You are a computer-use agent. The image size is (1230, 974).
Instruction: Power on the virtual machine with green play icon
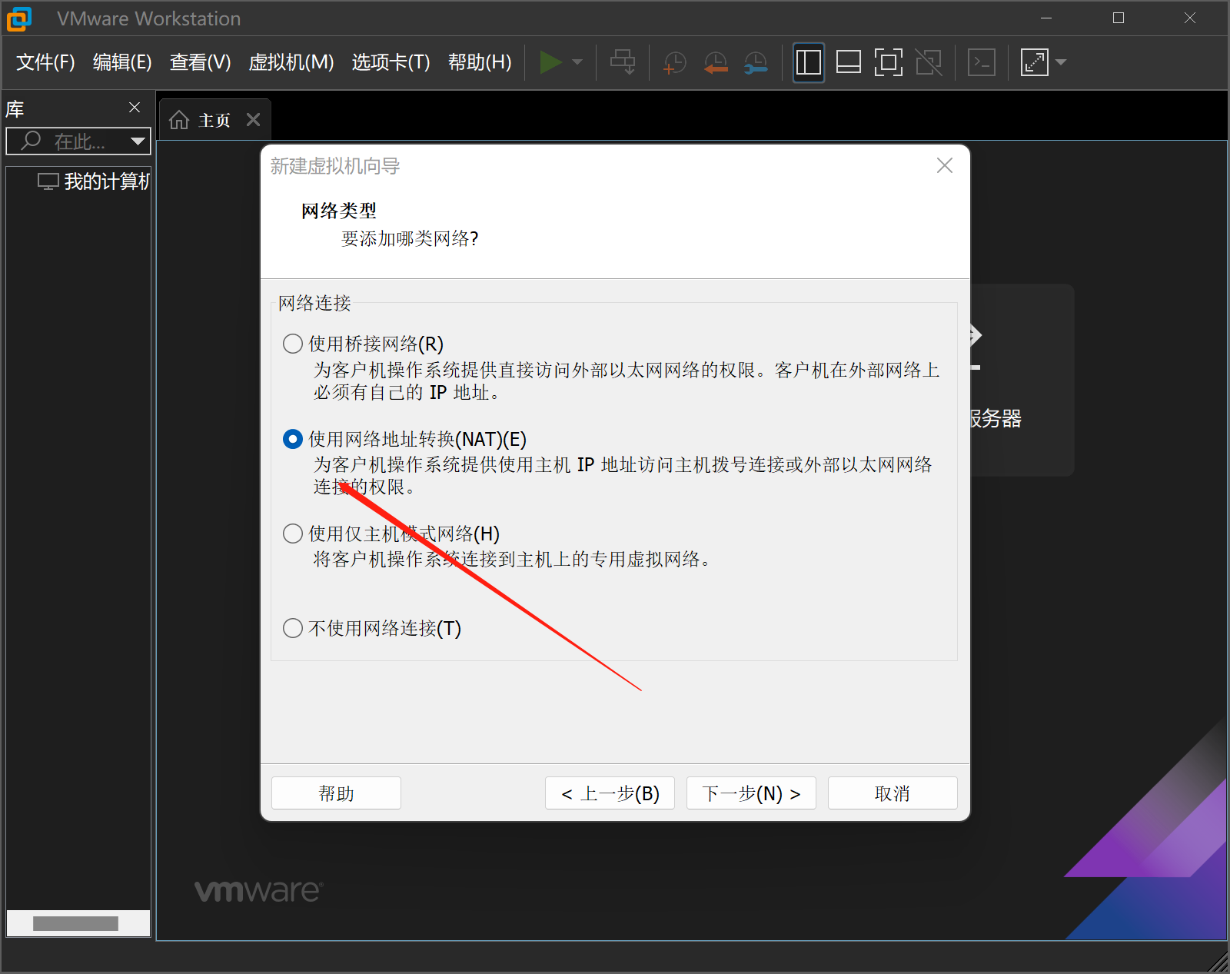click(x=550, y=62)
